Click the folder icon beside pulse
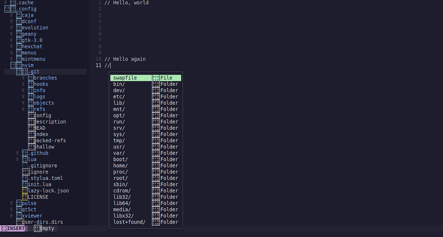Screen dimensions: 443x237 coord(18,203)
